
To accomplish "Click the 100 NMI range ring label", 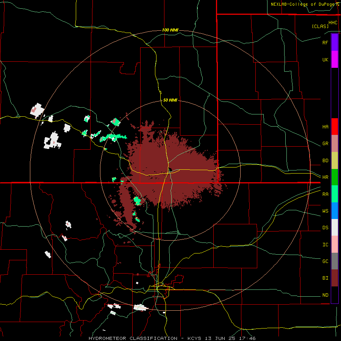I will coord(170,30).
